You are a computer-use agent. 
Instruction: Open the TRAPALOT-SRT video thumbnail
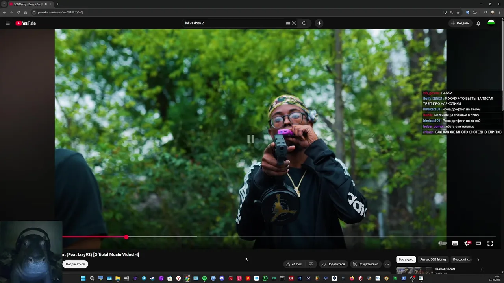414,270
